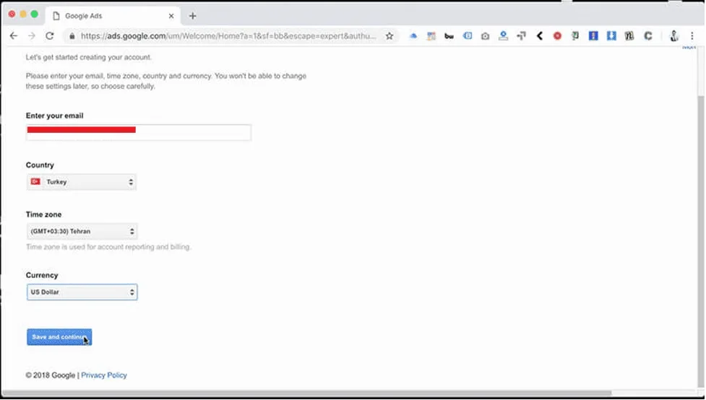Click the 'Time zone' label
The image size is (706, 400).
click(x=43, y=214)
